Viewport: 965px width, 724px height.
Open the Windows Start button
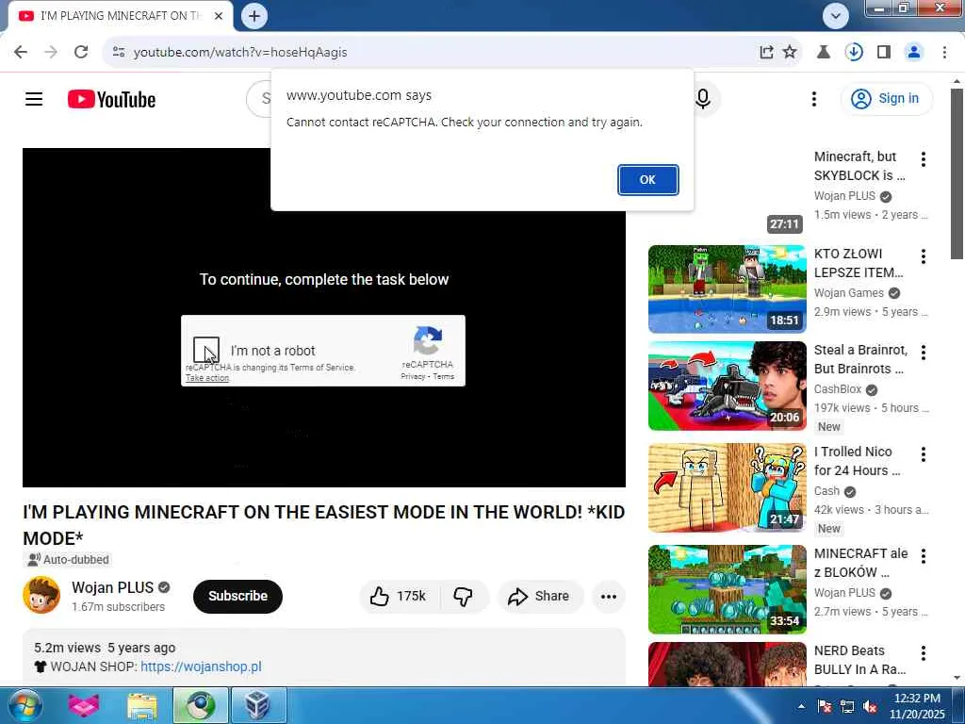pos(25,705)
